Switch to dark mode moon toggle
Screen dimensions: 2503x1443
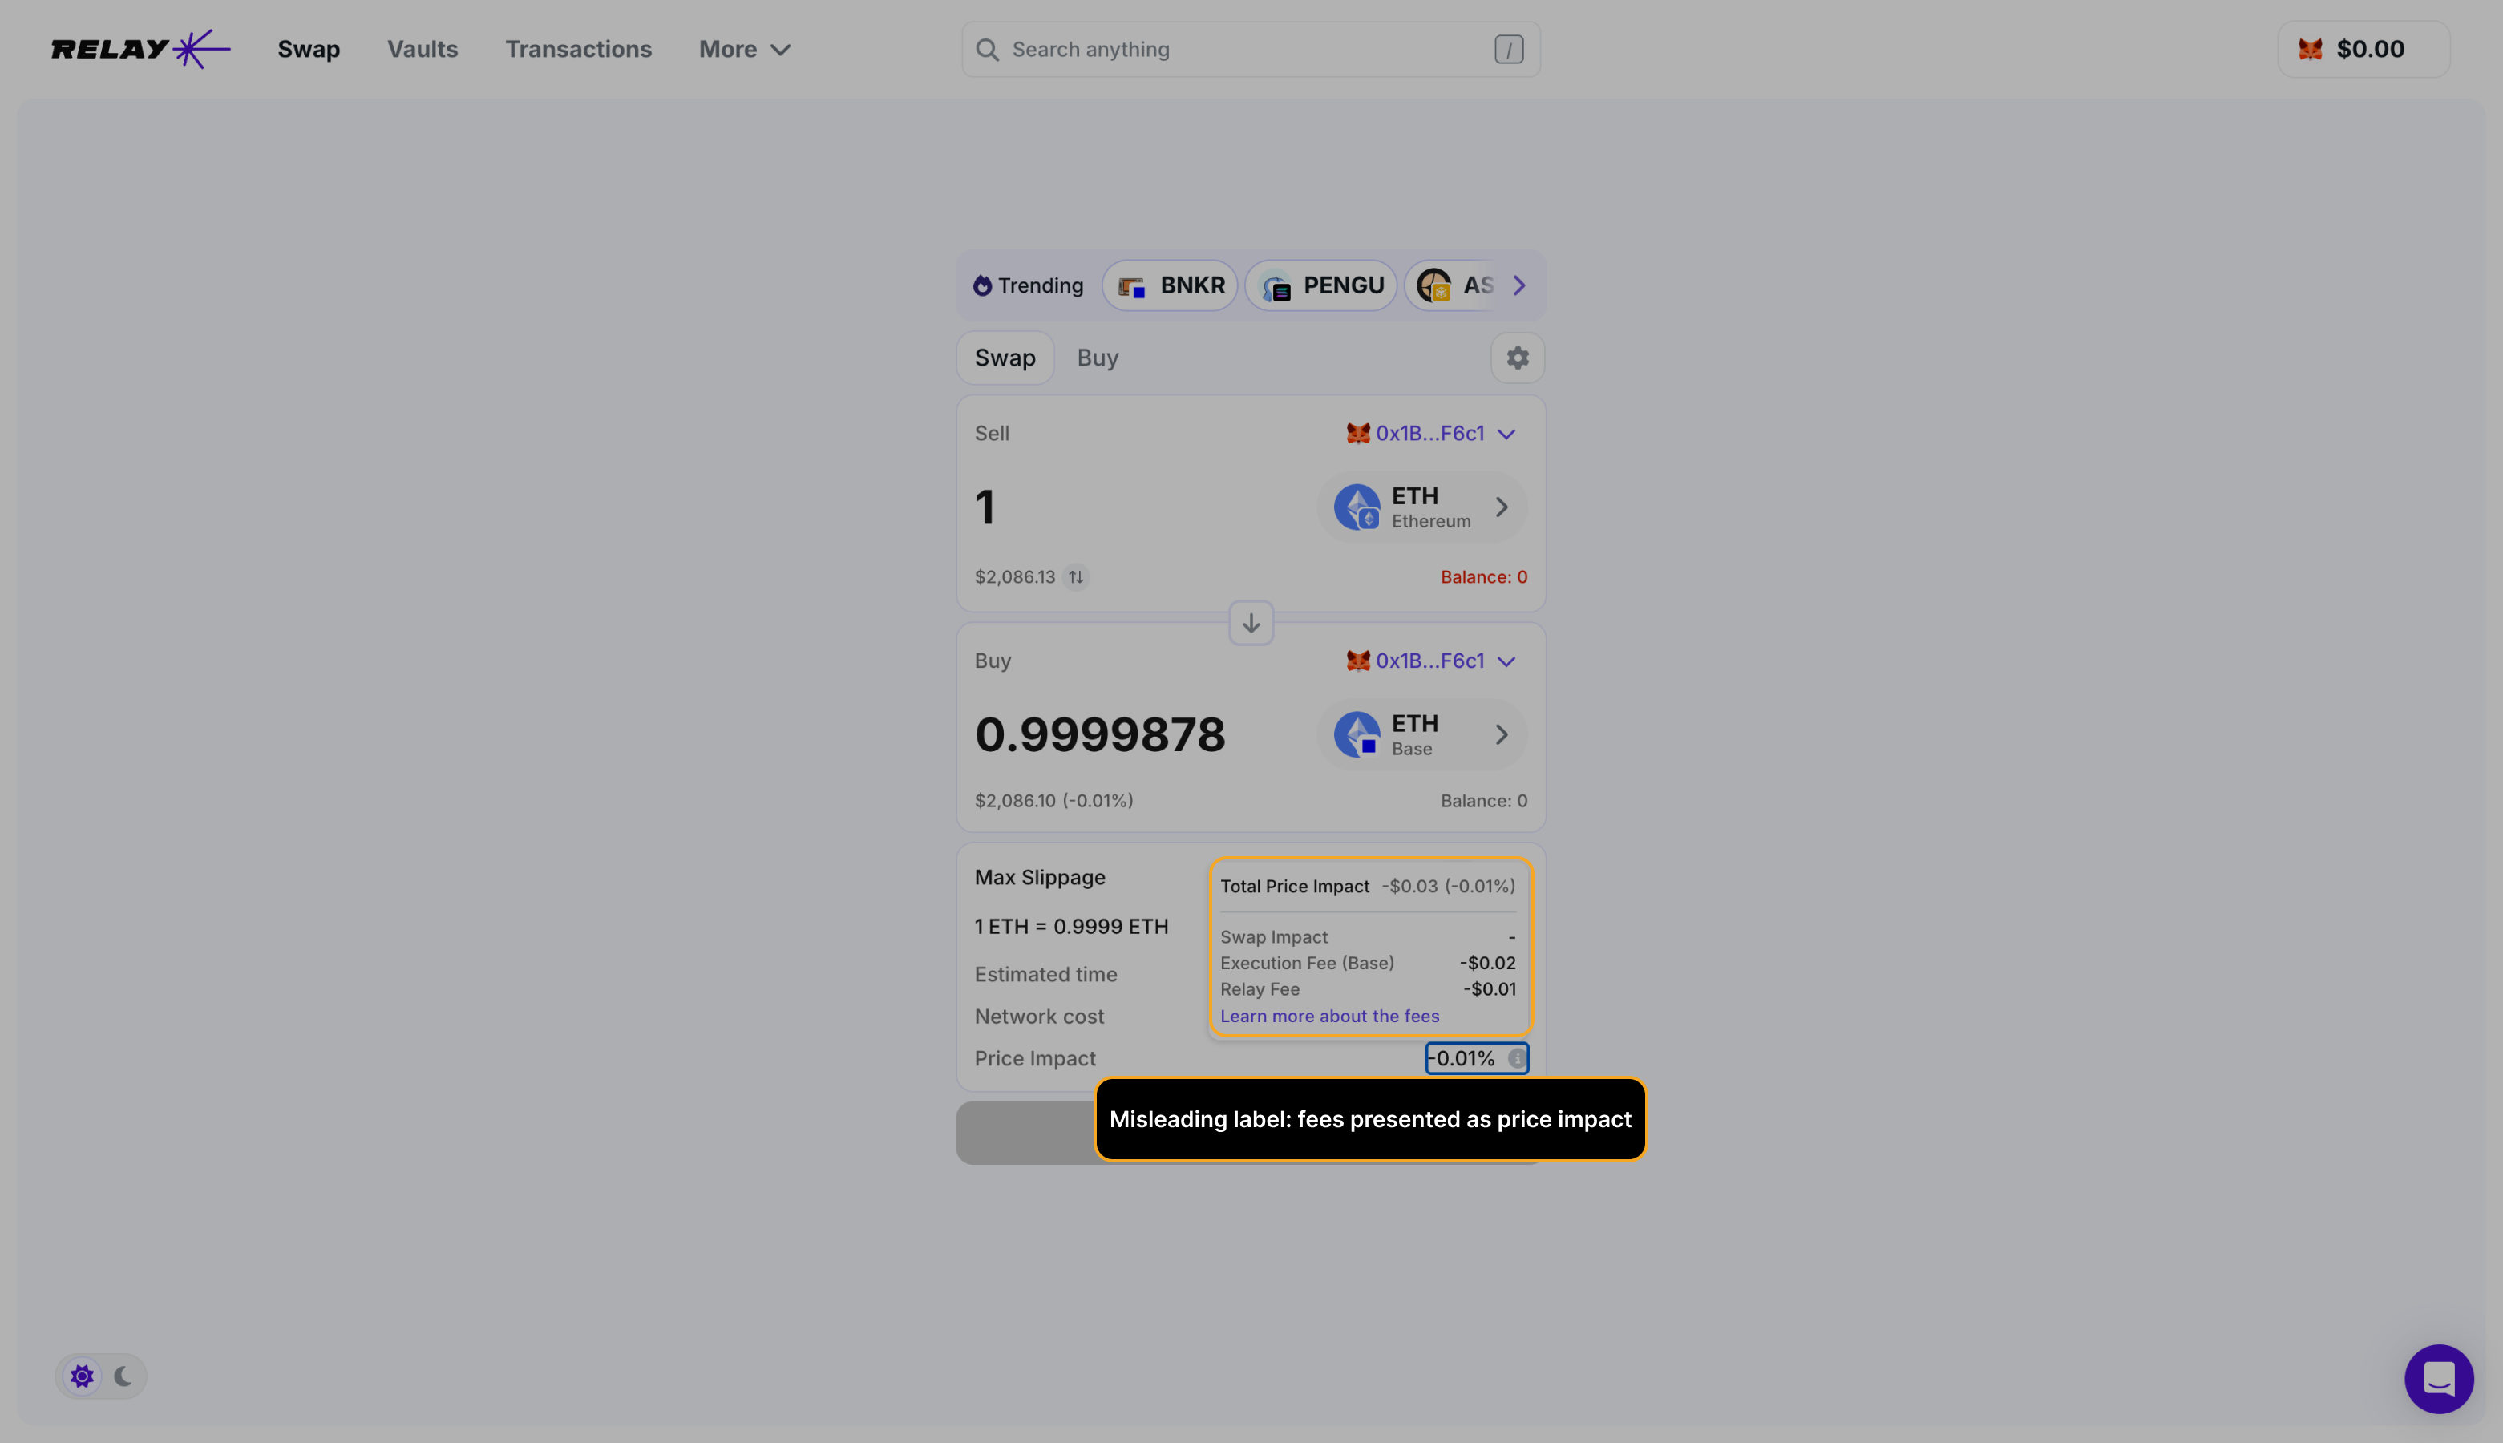coord(123,1376)
